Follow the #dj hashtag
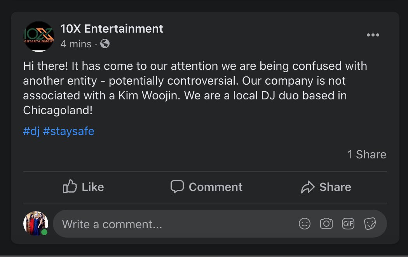Image resolution: width=408 pixels, height=257 pixels. [x=31, y=131]
